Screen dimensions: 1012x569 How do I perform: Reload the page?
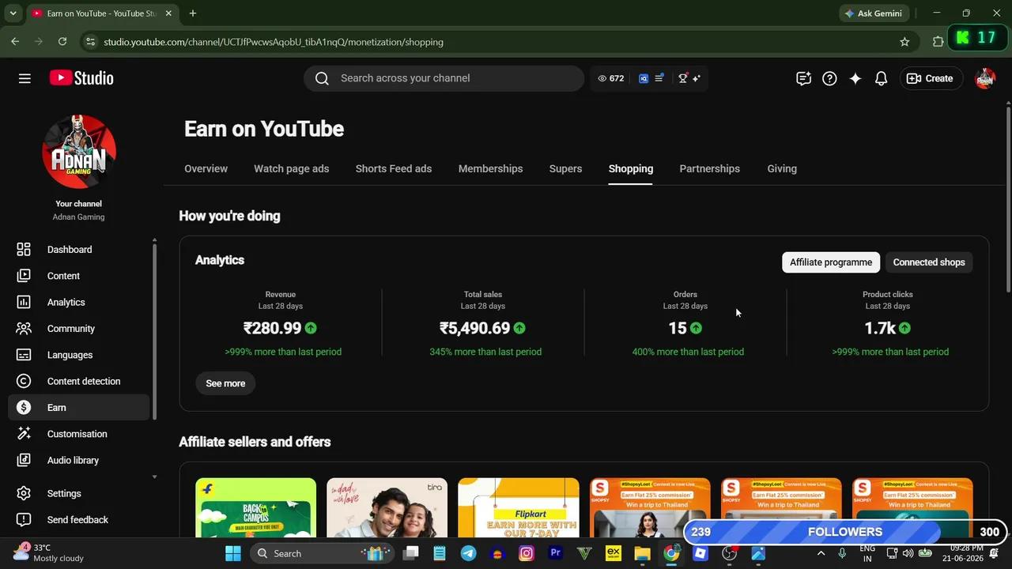[x=62, y=42]
